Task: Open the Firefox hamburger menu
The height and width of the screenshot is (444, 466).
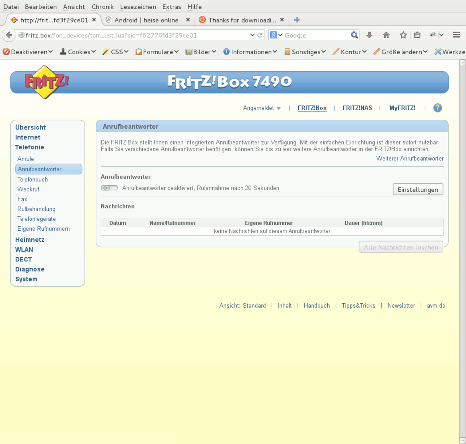Action: pos(457,35)
